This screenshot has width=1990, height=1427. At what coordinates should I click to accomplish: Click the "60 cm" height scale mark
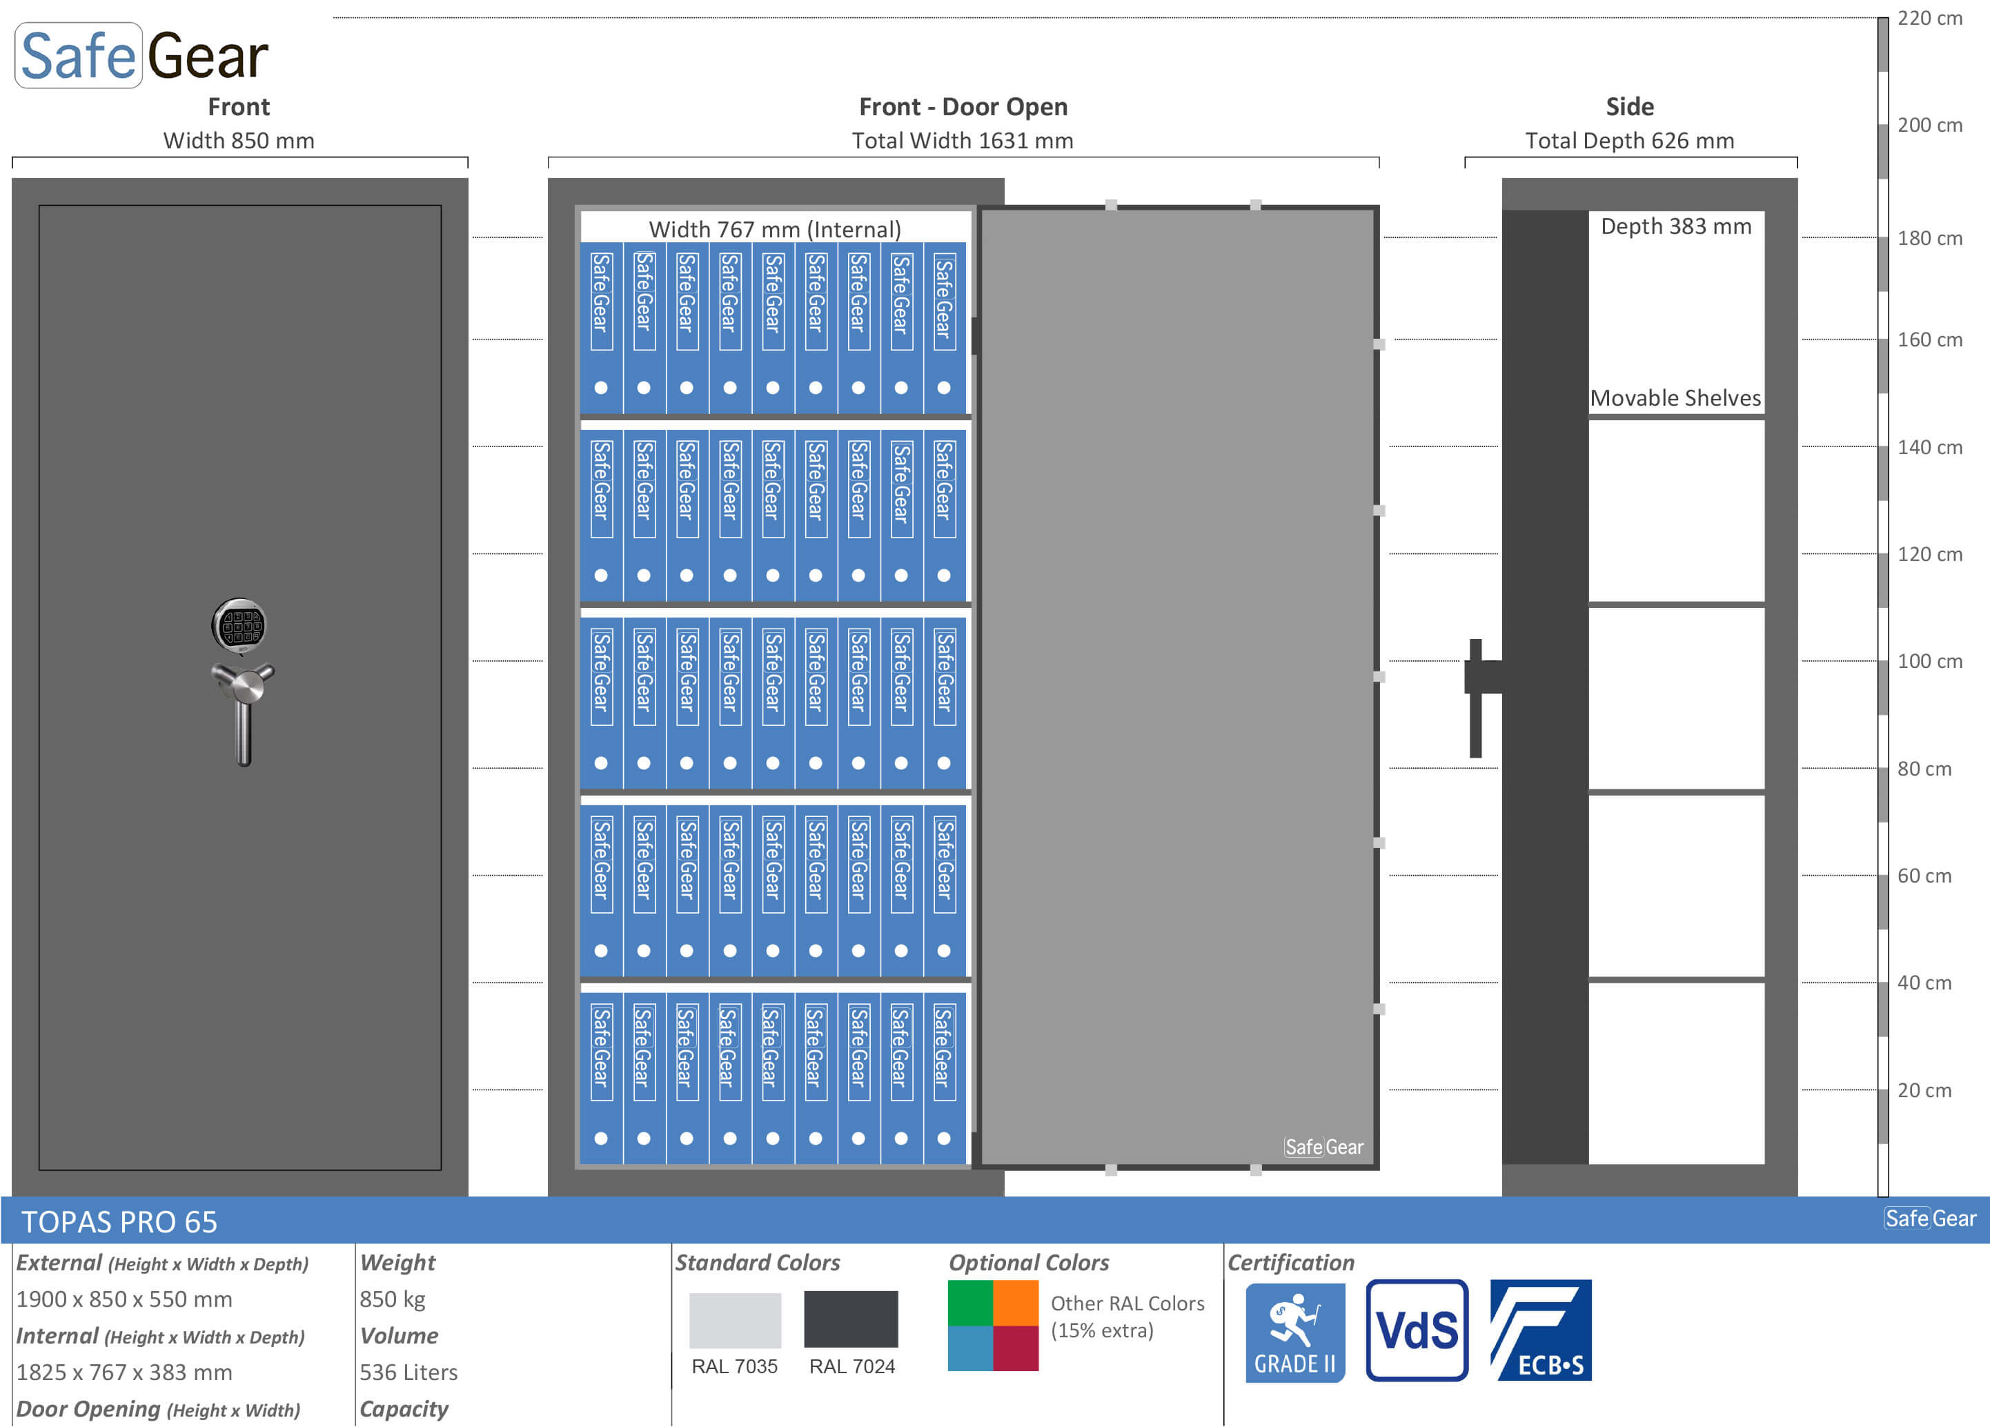pyautogui.click(x=1925, y=876)
